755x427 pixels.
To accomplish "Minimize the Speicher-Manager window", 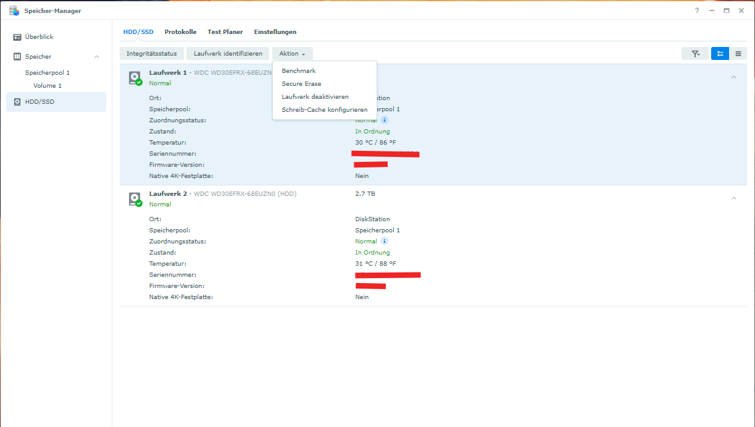I will (712, 11).
